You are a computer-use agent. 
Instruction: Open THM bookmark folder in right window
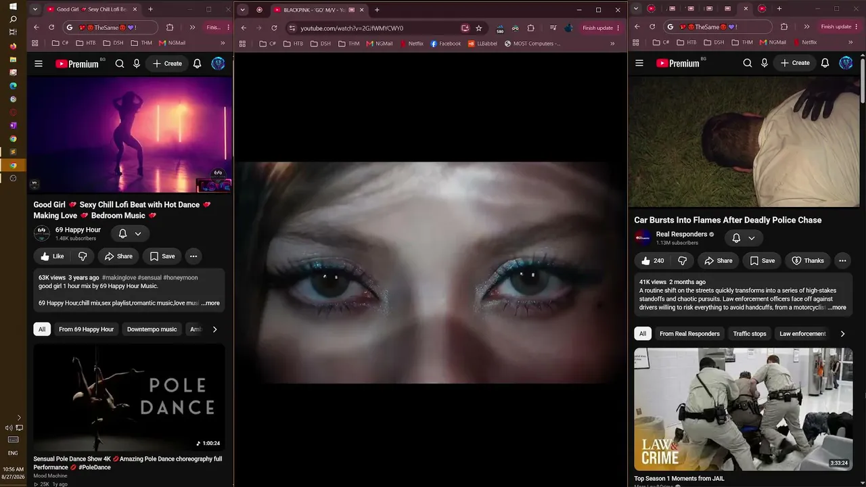point(743,42)
